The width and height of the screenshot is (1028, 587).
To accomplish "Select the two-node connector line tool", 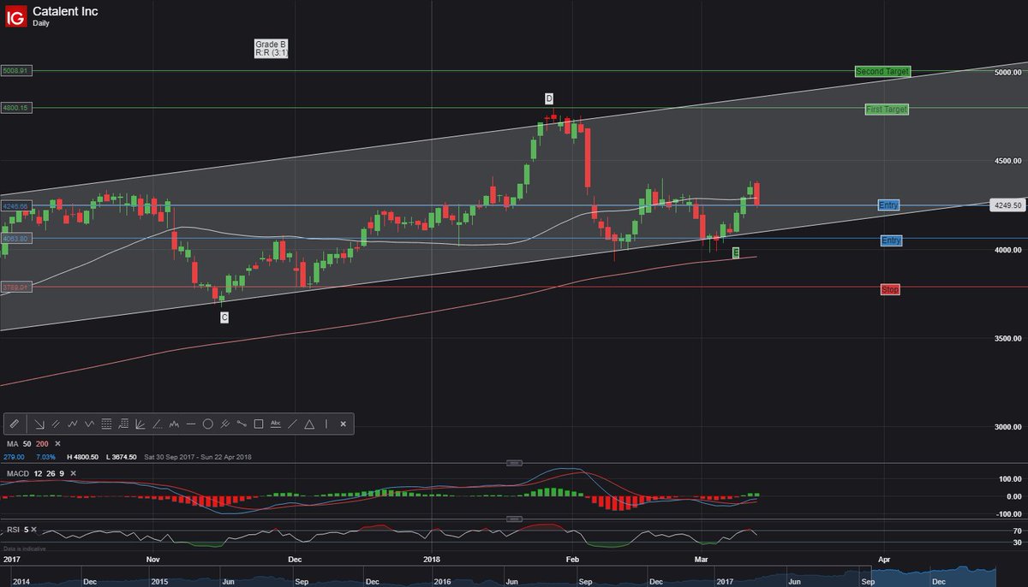I will pos(242,424).
